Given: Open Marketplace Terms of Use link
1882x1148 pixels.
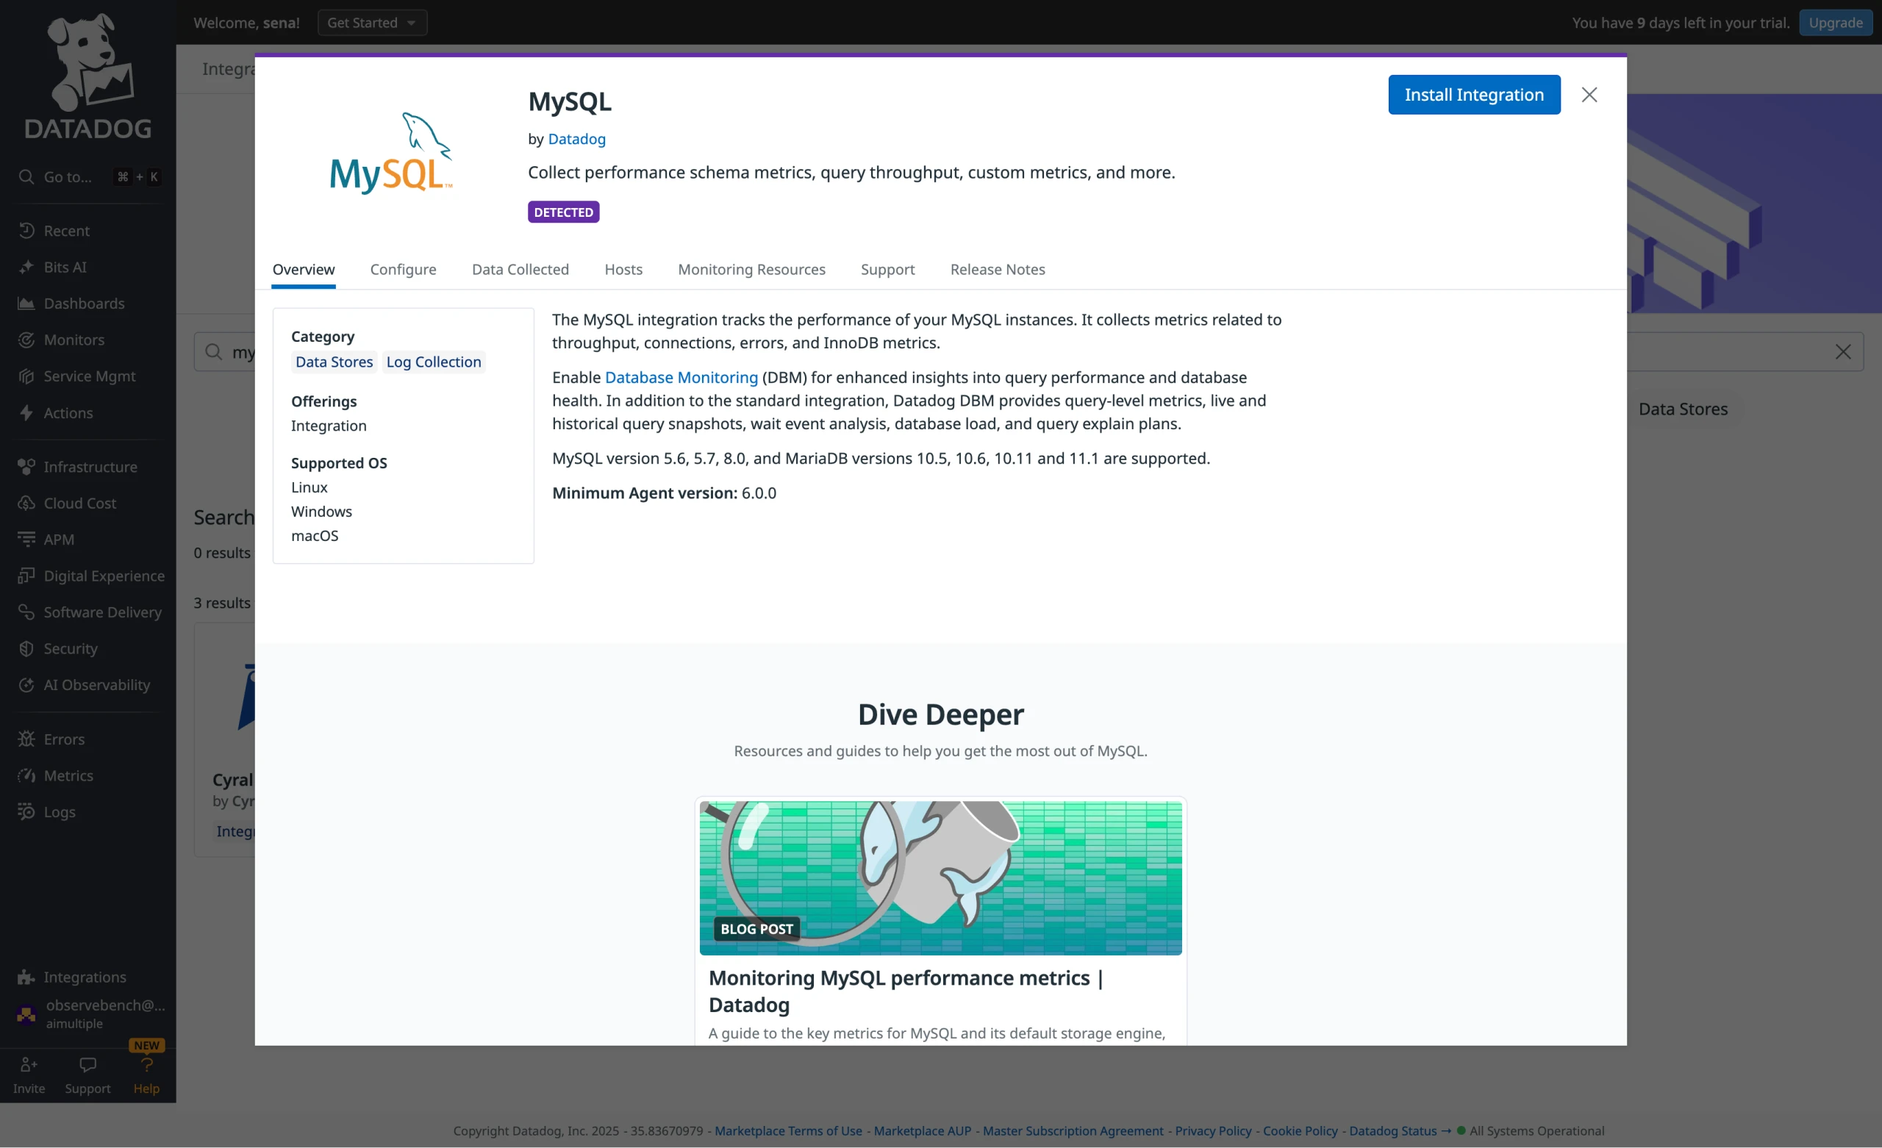Looking at the screenshot, I should (788, 1130).
